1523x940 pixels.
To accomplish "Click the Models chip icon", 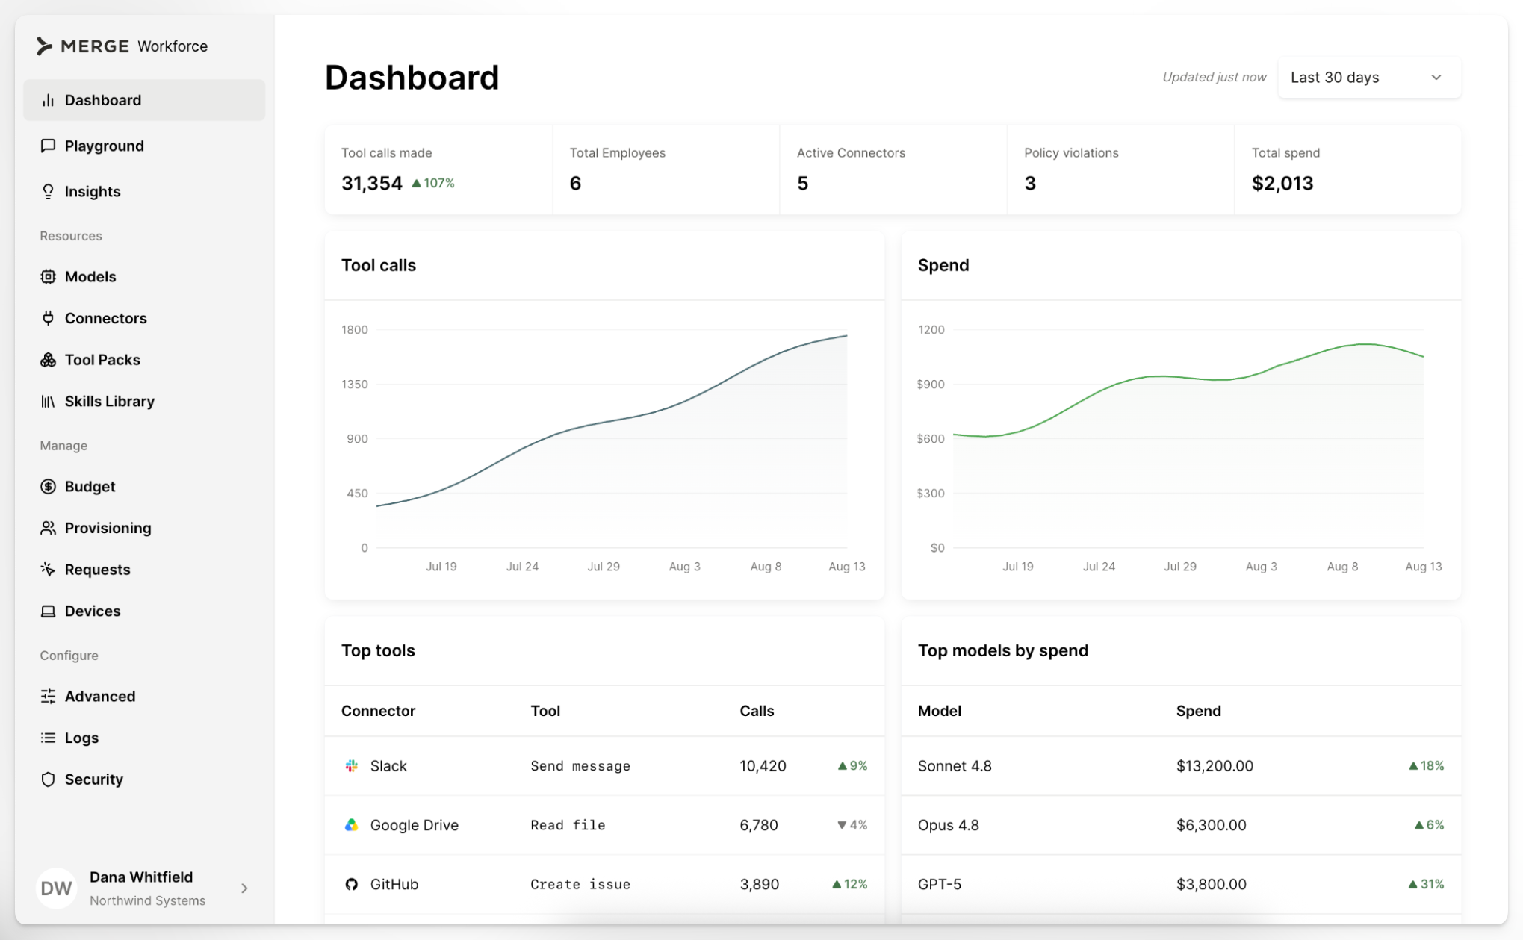I will click(48, 277).
